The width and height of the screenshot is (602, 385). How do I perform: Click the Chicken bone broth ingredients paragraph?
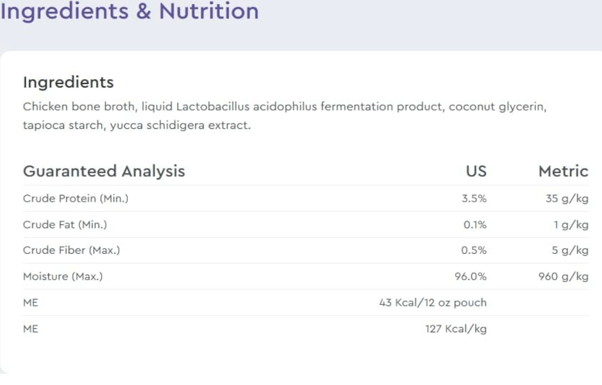click(x=284, y=116)
